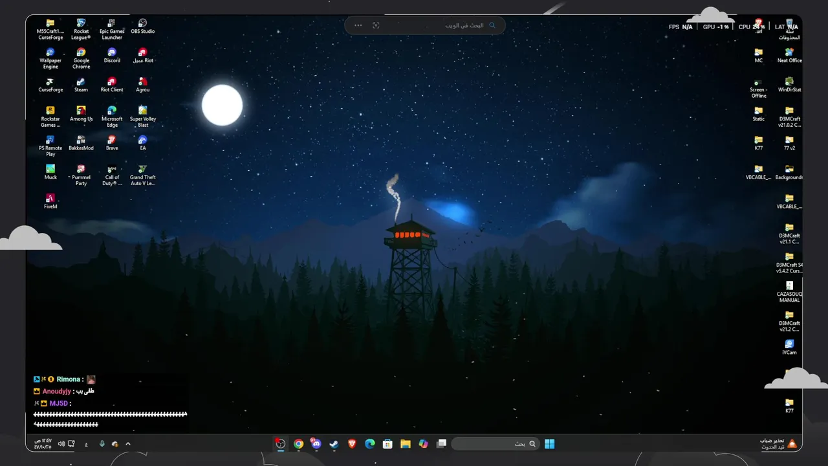The image size is (828, 466).
Task: Click the Anoudyjy username in chat overlay
Action: tap(56, 392)
